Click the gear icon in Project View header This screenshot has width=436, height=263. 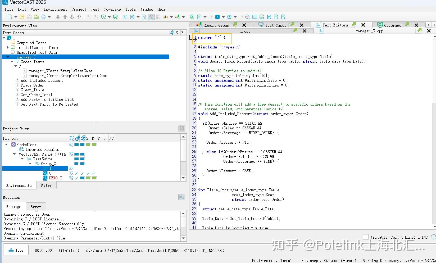tap(182, 129)
